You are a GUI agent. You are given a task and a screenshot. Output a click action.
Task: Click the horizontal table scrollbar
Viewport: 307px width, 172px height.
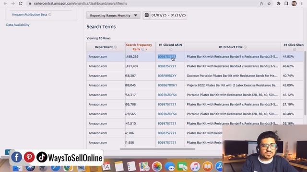click(157, 149)
